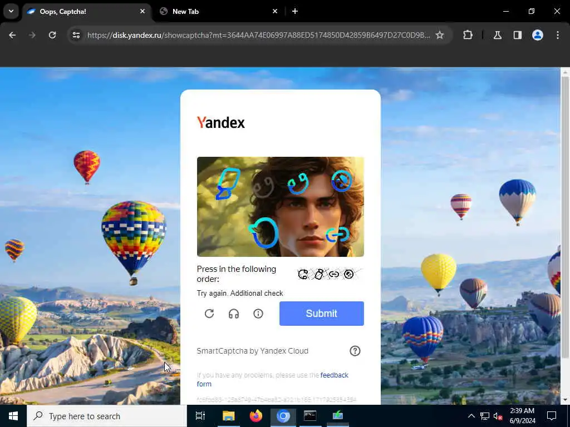Toggle the browser side panel
This screenshot has width=570, height=427.
518,35
